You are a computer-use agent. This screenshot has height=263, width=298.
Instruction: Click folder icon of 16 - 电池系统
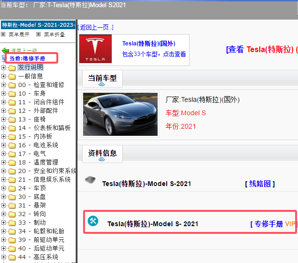pyautogui.click(x=12, y=145)
